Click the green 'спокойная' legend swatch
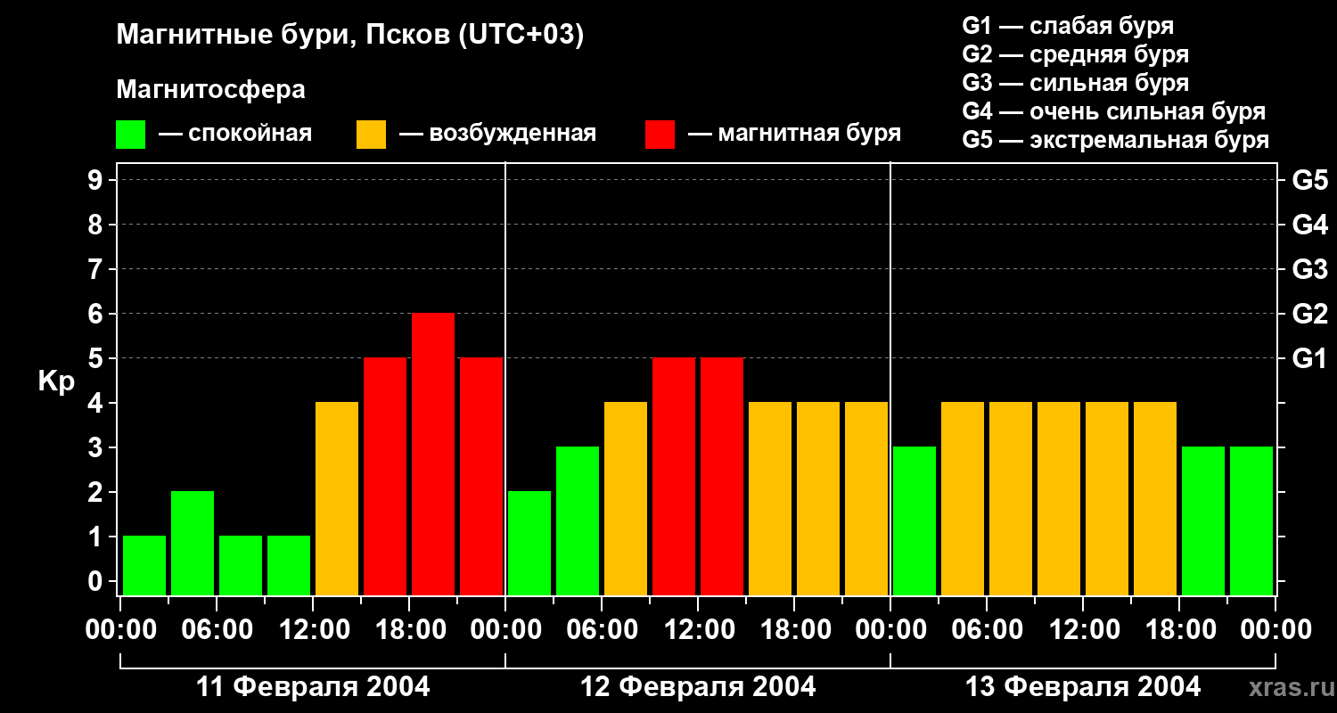The width and height of the screenshot is (1337, 713). [130, 135]
